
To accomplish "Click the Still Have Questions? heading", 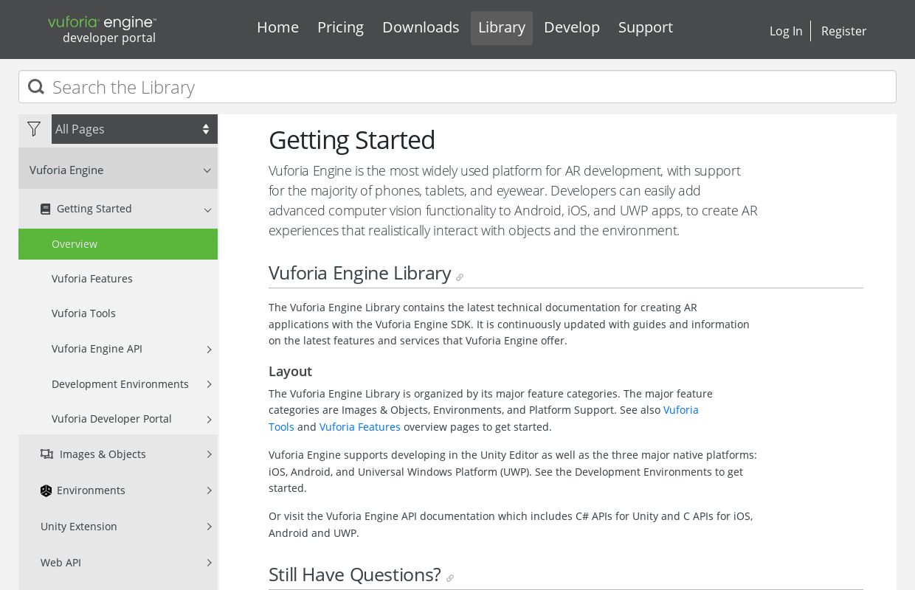I will [354, 575].
